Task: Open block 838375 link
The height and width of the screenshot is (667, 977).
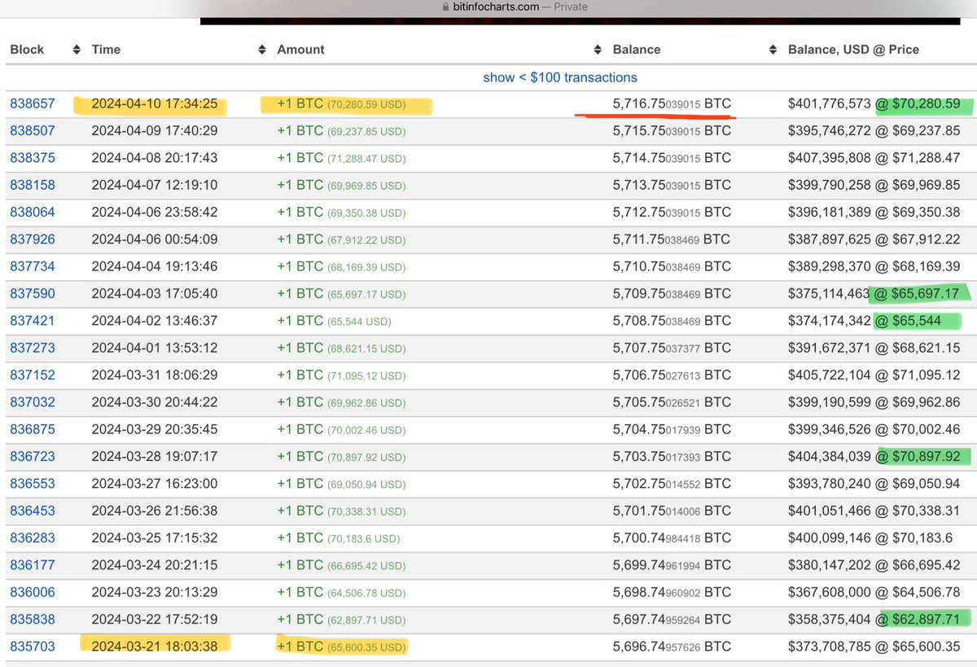Action: pos(33,157)
